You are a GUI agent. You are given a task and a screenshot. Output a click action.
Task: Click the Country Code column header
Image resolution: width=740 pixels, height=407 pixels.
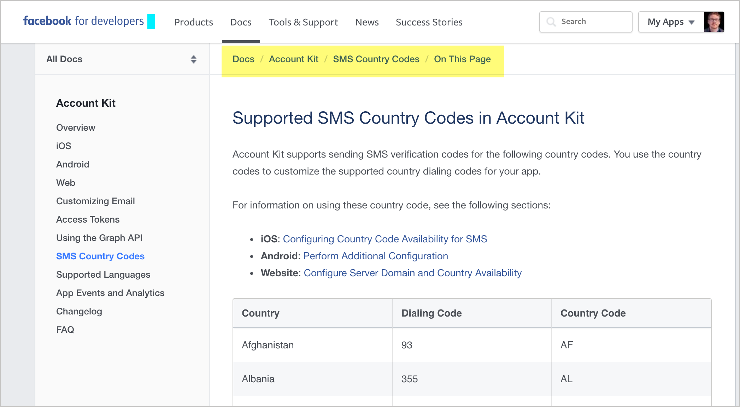[632, 313]
